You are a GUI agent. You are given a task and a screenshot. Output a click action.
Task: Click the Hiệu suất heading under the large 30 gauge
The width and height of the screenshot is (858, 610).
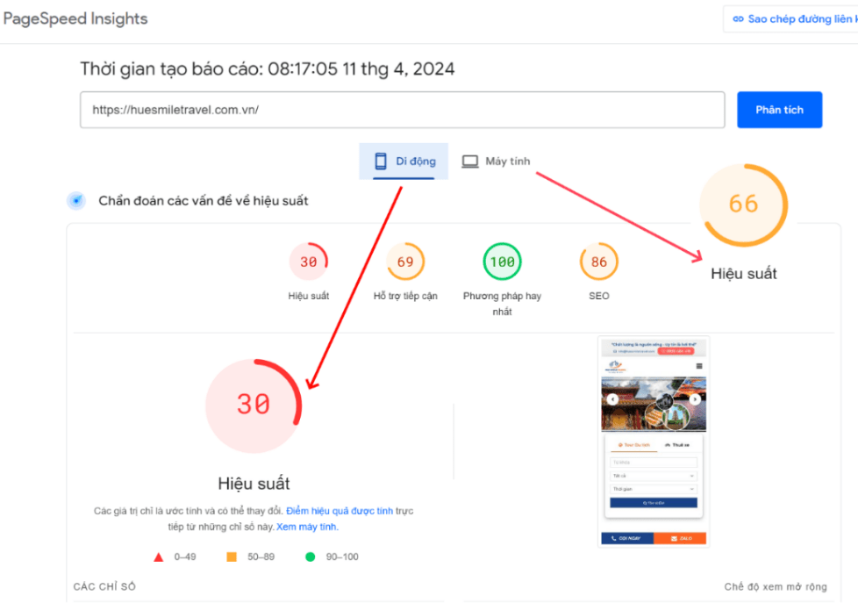coord(254,484)
